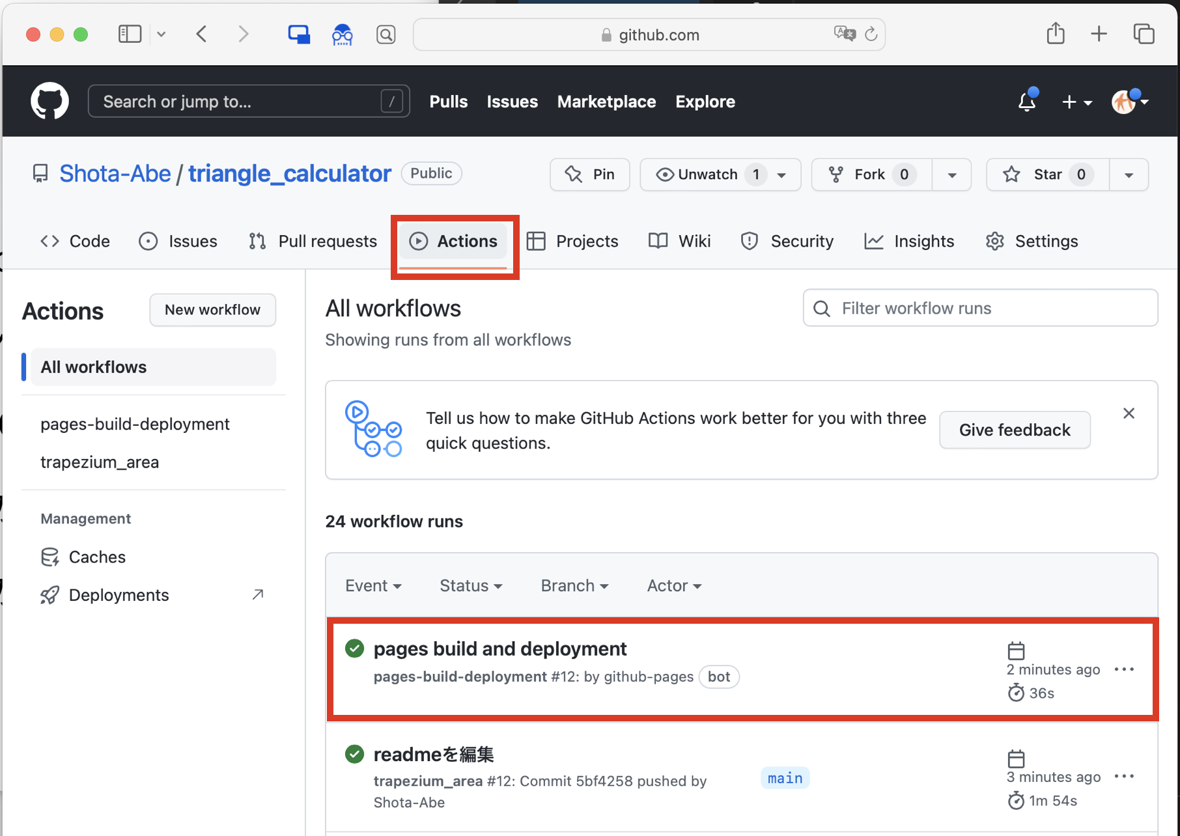Open notifications with the bell icon
The height and width of the screenshot is (836, 1180).
click(1026, 102)
